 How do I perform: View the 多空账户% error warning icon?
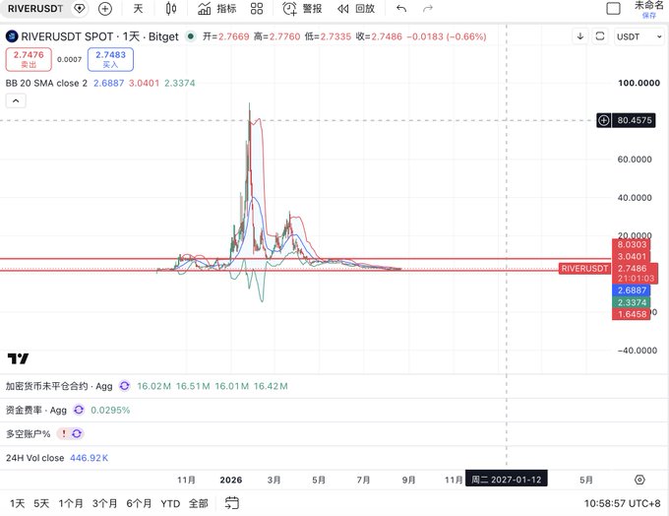coord(64,434)
